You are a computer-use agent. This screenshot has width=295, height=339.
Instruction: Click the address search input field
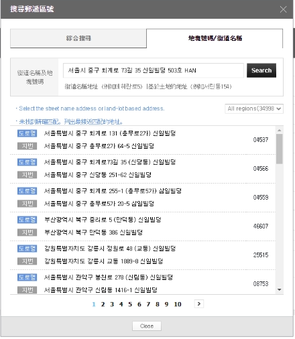154,70
